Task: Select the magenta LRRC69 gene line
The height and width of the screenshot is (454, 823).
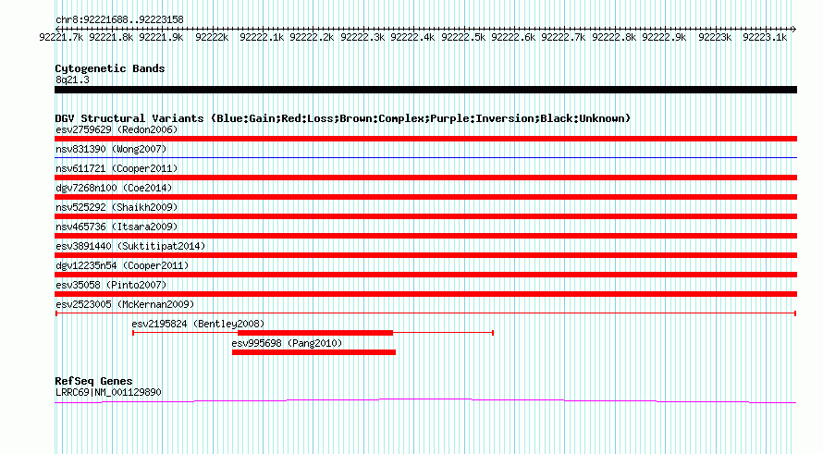Action: click(425, 401)
